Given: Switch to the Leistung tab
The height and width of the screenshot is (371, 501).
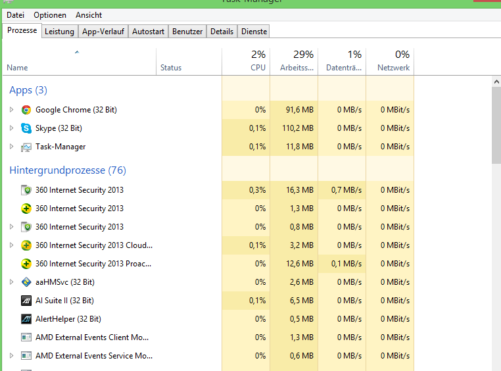Looking at the screenshot, I should [59, 32].
